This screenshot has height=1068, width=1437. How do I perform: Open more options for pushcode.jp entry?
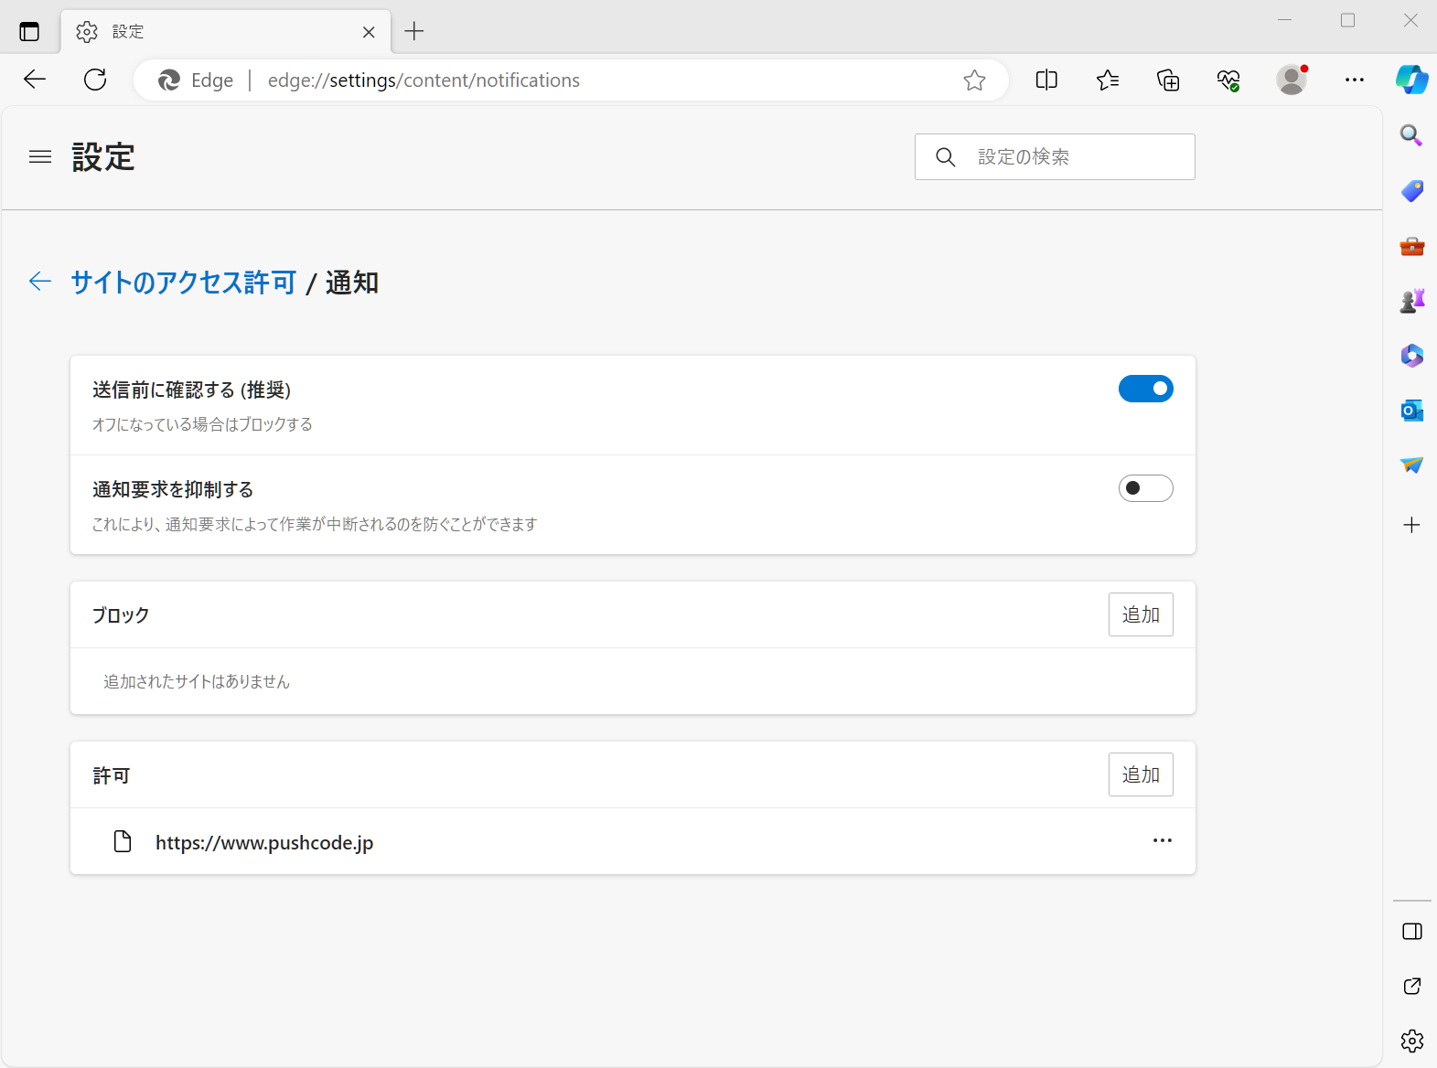(1162, 841)
